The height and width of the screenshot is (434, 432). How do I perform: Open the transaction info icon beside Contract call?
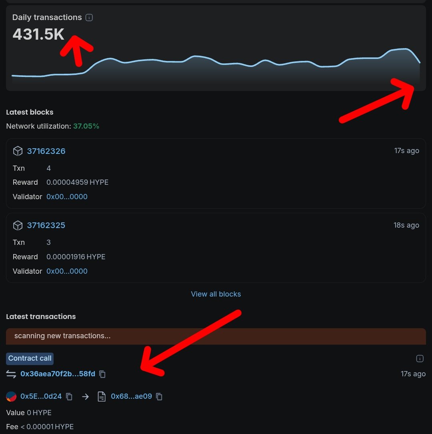tap(420, 359)
